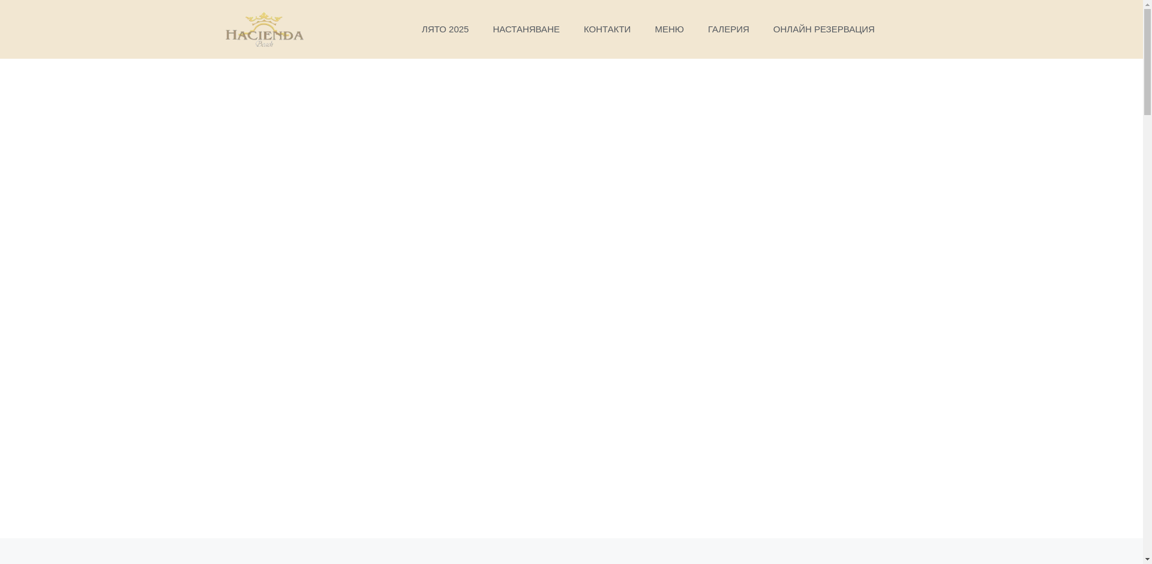
Task: Click the vertical scrollbar thumb
Action: [x=1147, y=60]
